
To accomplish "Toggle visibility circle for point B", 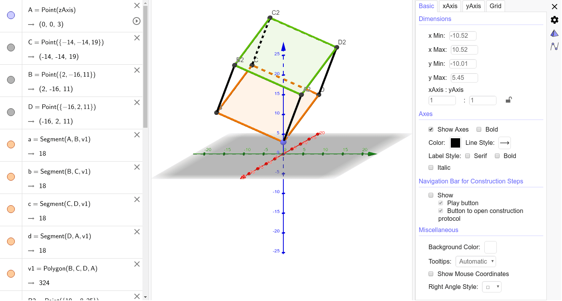I will coord(11,80).
